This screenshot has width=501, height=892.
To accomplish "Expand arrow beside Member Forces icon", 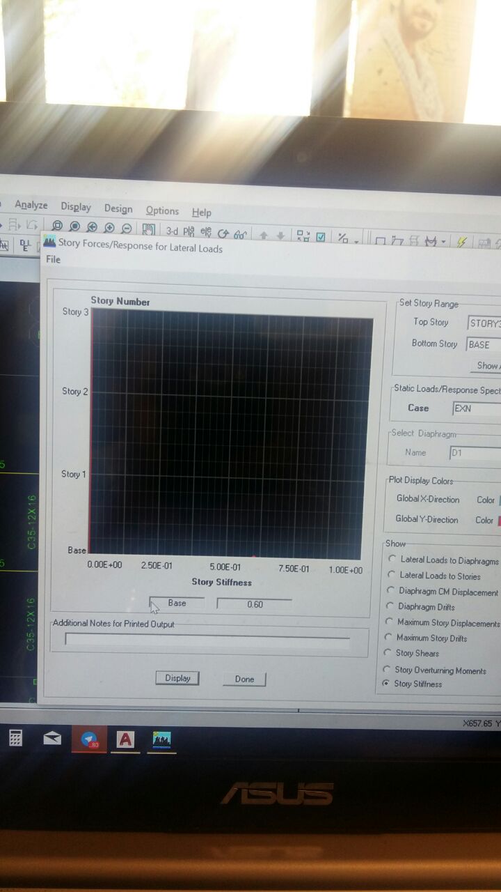I will (x=443, y=243).
